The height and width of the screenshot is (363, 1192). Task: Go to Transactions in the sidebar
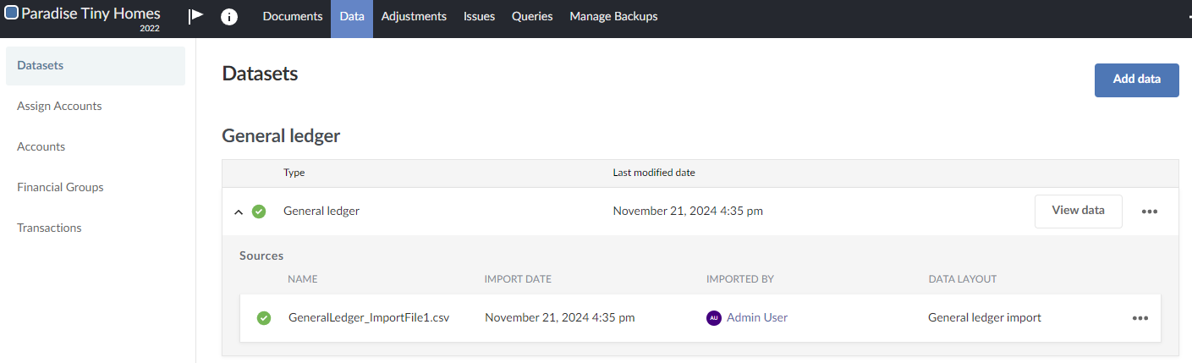coord(49,228)
